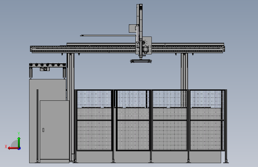Select the gripper plate beneath the gantry carriage

tap(141, 61)
